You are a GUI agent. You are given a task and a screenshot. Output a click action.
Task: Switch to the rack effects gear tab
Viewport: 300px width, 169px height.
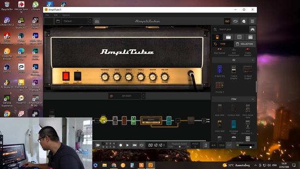250,37
